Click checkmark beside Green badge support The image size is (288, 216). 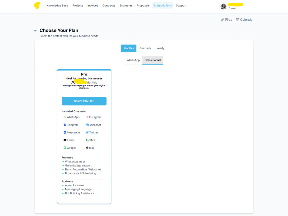coord(63,166)
